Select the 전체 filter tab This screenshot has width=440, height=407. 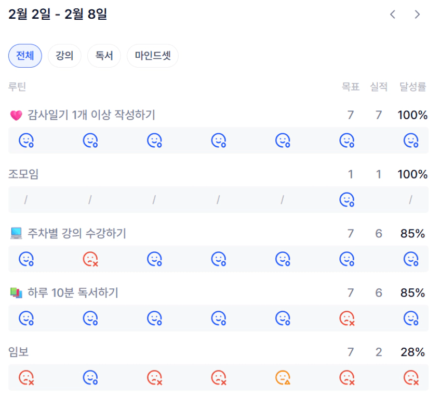click(25, 56)
